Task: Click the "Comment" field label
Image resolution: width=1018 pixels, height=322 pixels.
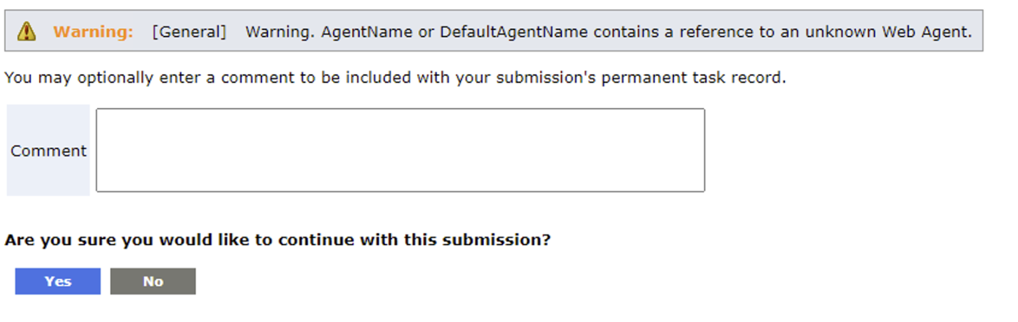Action: (x=48, y=150)
